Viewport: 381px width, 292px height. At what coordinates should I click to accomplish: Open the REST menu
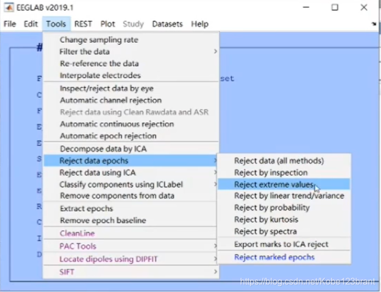click(83, 24)
